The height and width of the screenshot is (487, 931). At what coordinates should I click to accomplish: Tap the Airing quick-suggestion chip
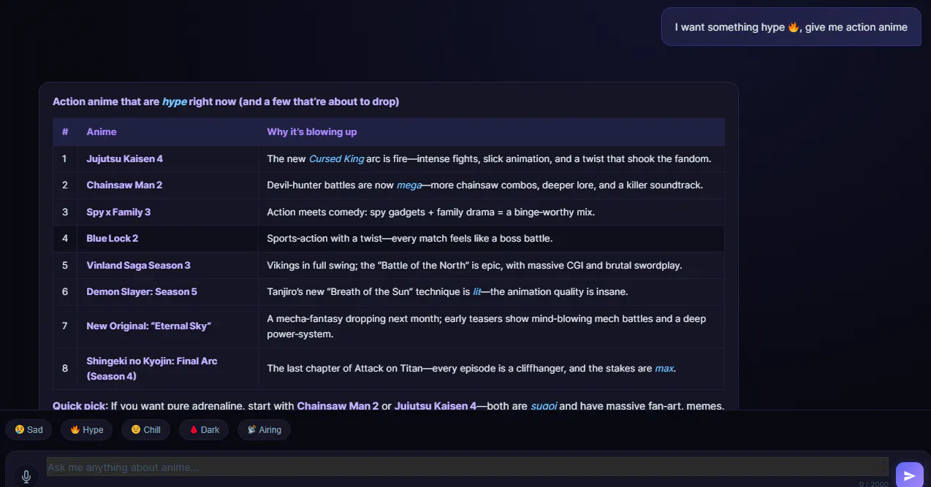point(264,429)
